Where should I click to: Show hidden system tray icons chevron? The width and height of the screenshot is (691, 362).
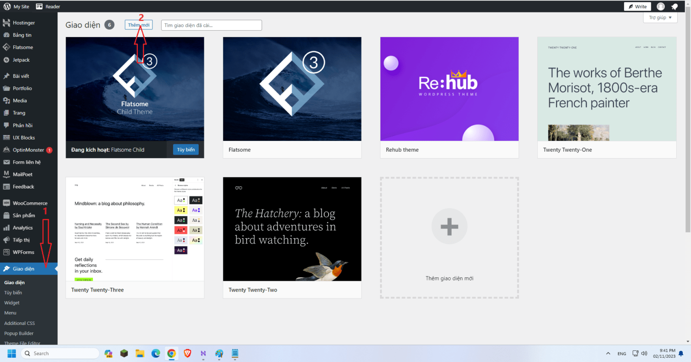pos(608,353)
